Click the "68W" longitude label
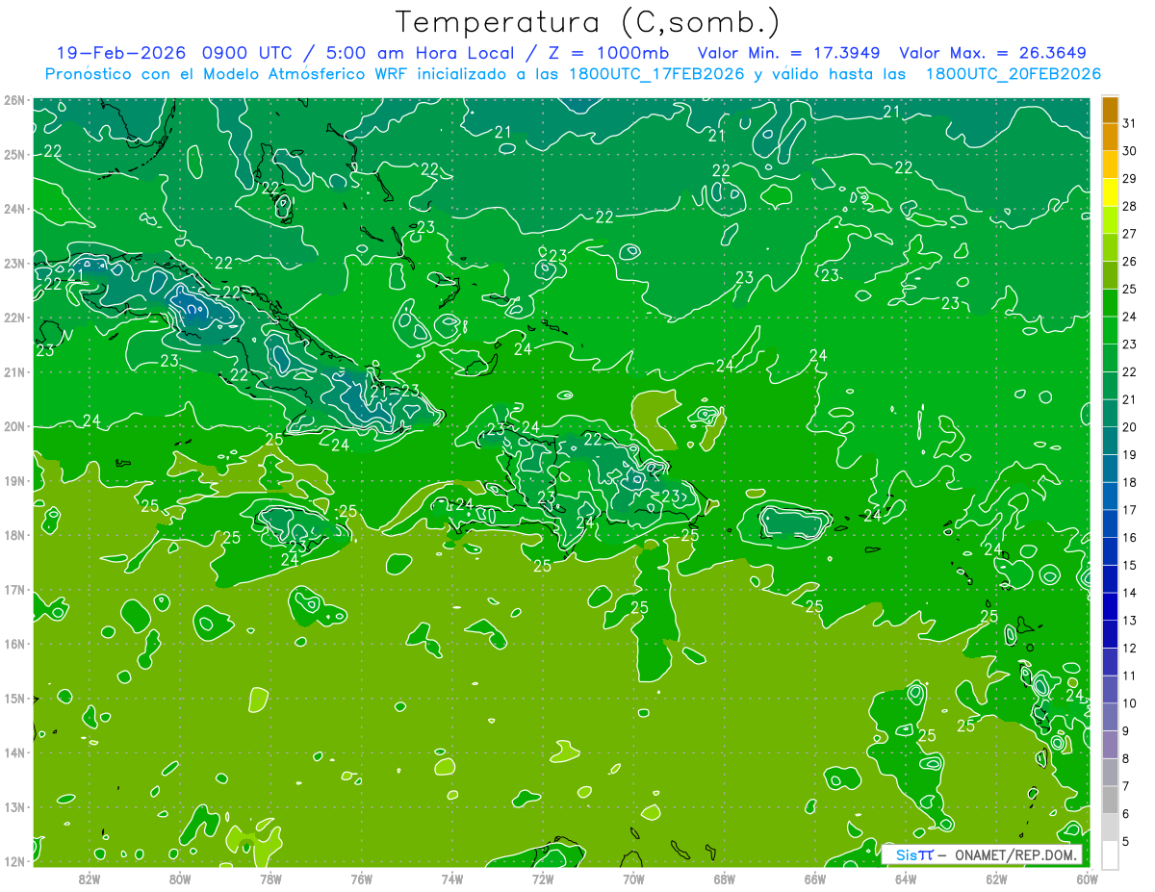The height and width of the screenshot is (892, 1155). (x=724, y=879)
